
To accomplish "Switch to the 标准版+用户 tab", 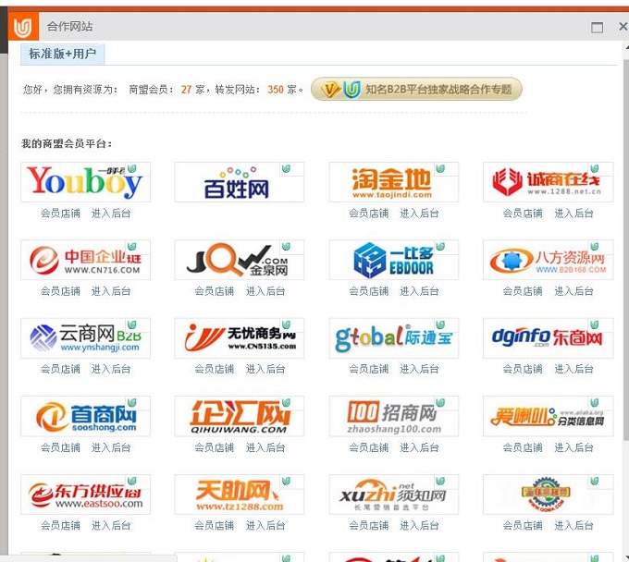I will [62, 55].
